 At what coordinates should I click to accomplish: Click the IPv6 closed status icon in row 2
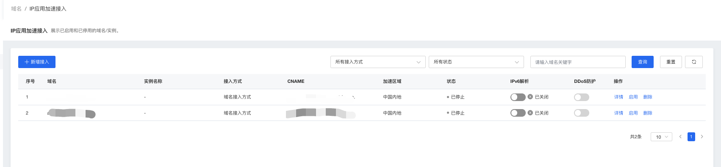pos(530,113)
